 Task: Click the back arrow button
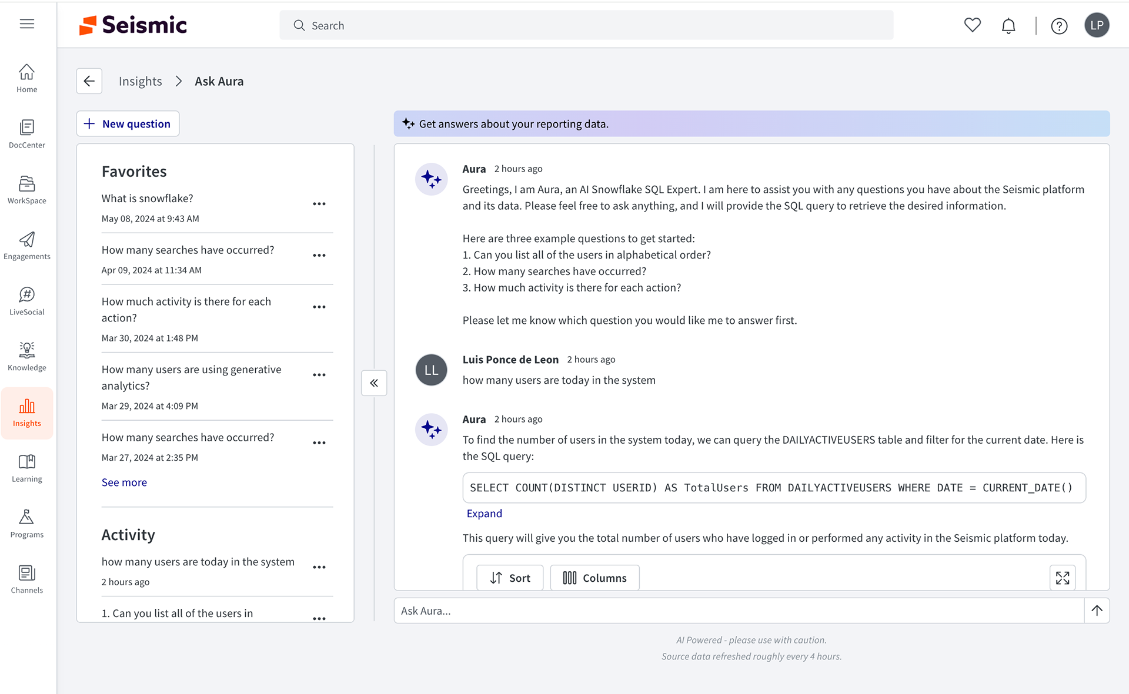(89, 81)
